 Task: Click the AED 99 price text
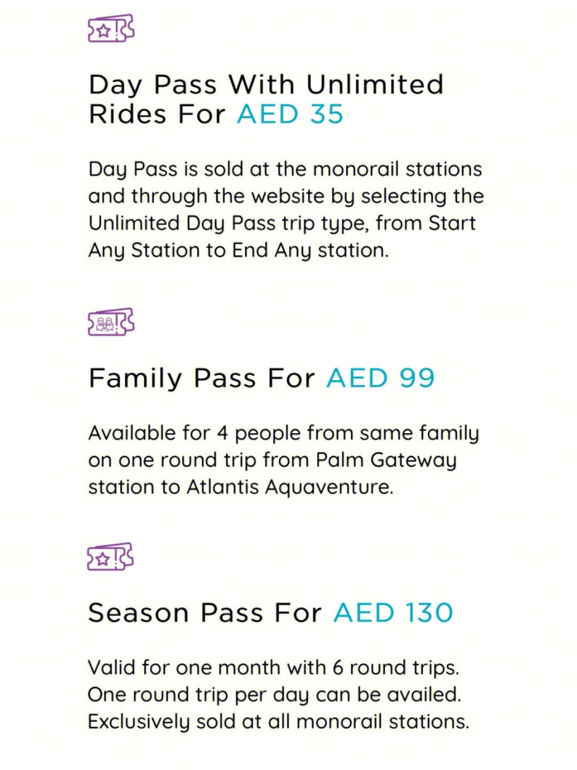(x=380, y=378)
